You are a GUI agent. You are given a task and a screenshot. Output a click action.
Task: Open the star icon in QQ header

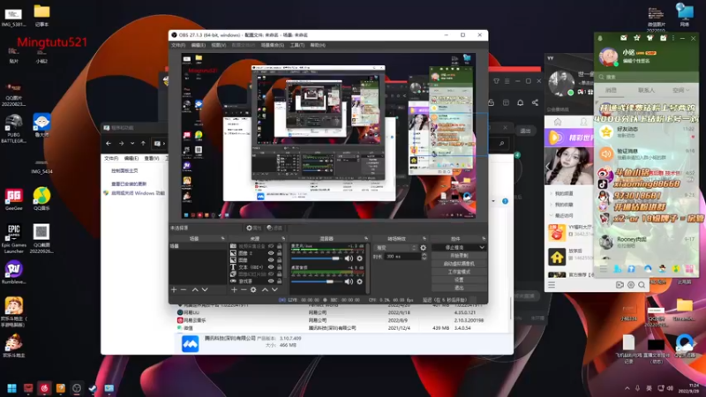(636, 38)
